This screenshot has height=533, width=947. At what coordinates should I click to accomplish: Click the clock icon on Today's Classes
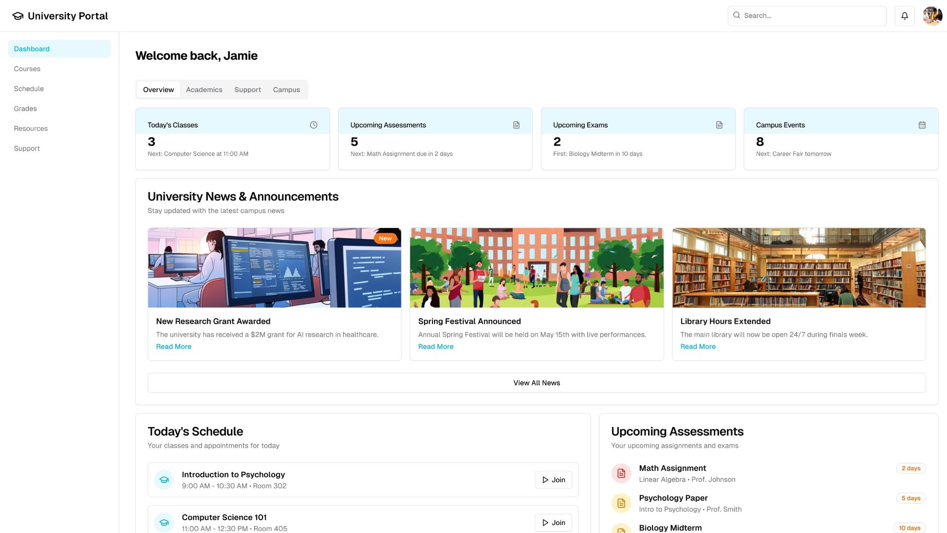pos(314,125)
